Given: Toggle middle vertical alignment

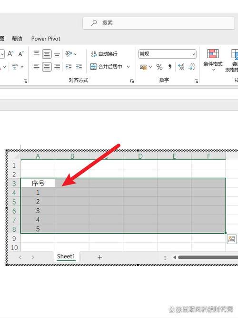Looking at the screenshot, I should (x=47, y=54).
